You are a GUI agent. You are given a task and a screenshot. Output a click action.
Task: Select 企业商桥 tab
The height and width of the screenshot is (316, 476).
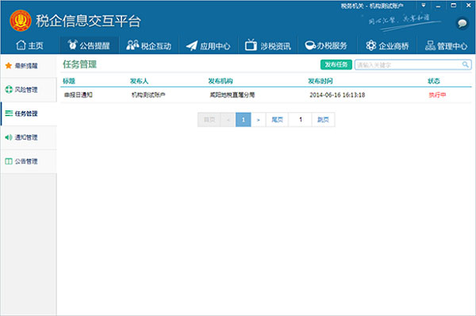tap(387, 45)
